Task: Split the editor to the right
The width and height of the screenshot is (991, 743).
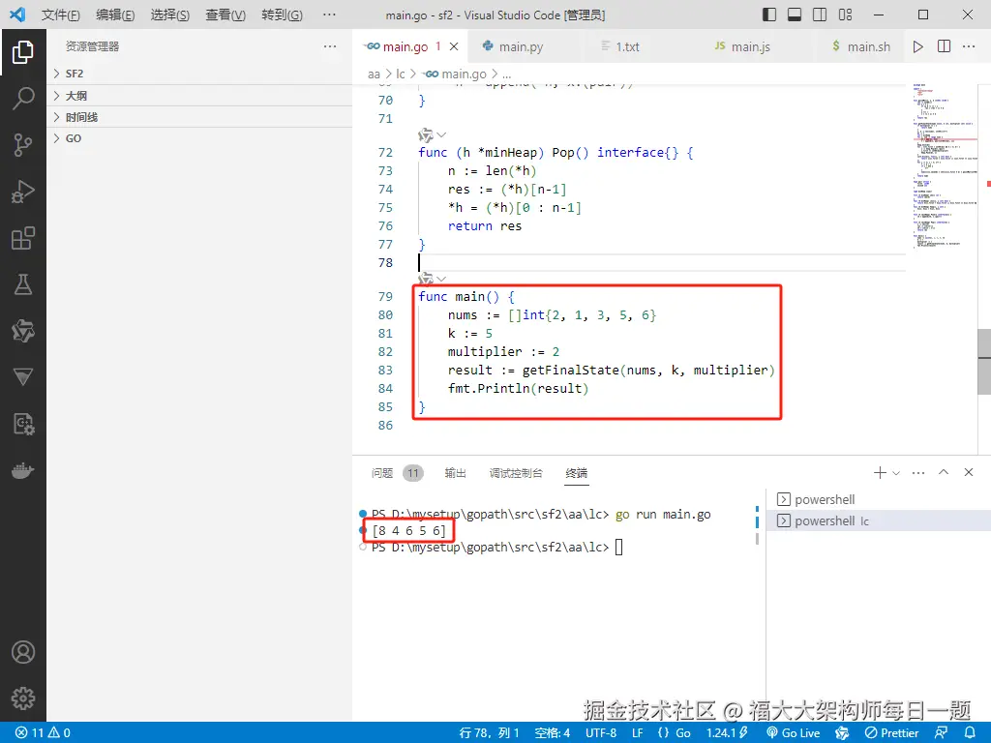Action: click(944, 46)
